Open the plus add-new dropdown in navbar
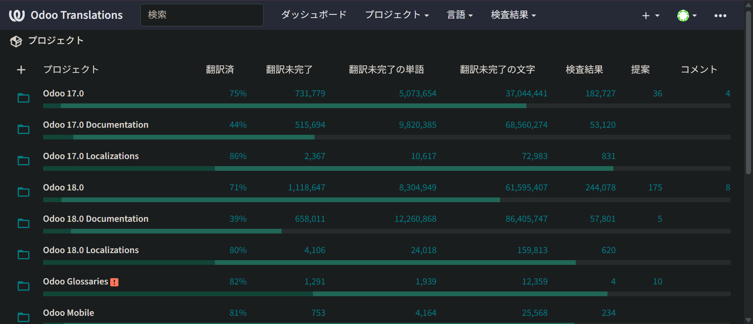753x324 pixels. pyautogui.click(x=651, y=15)
